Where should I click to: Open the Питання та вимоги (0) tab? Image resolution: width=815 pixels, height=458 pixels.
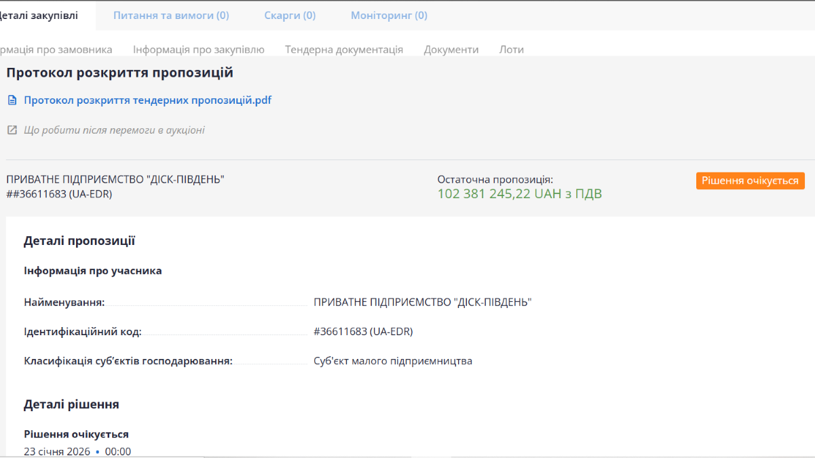point(171,15)
